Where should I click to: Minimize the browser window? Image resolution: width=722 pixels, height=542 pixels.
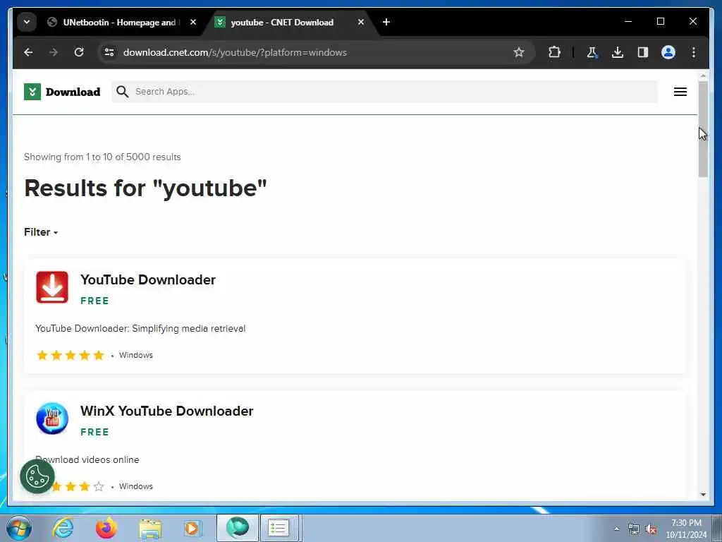(x=628, y=22)
